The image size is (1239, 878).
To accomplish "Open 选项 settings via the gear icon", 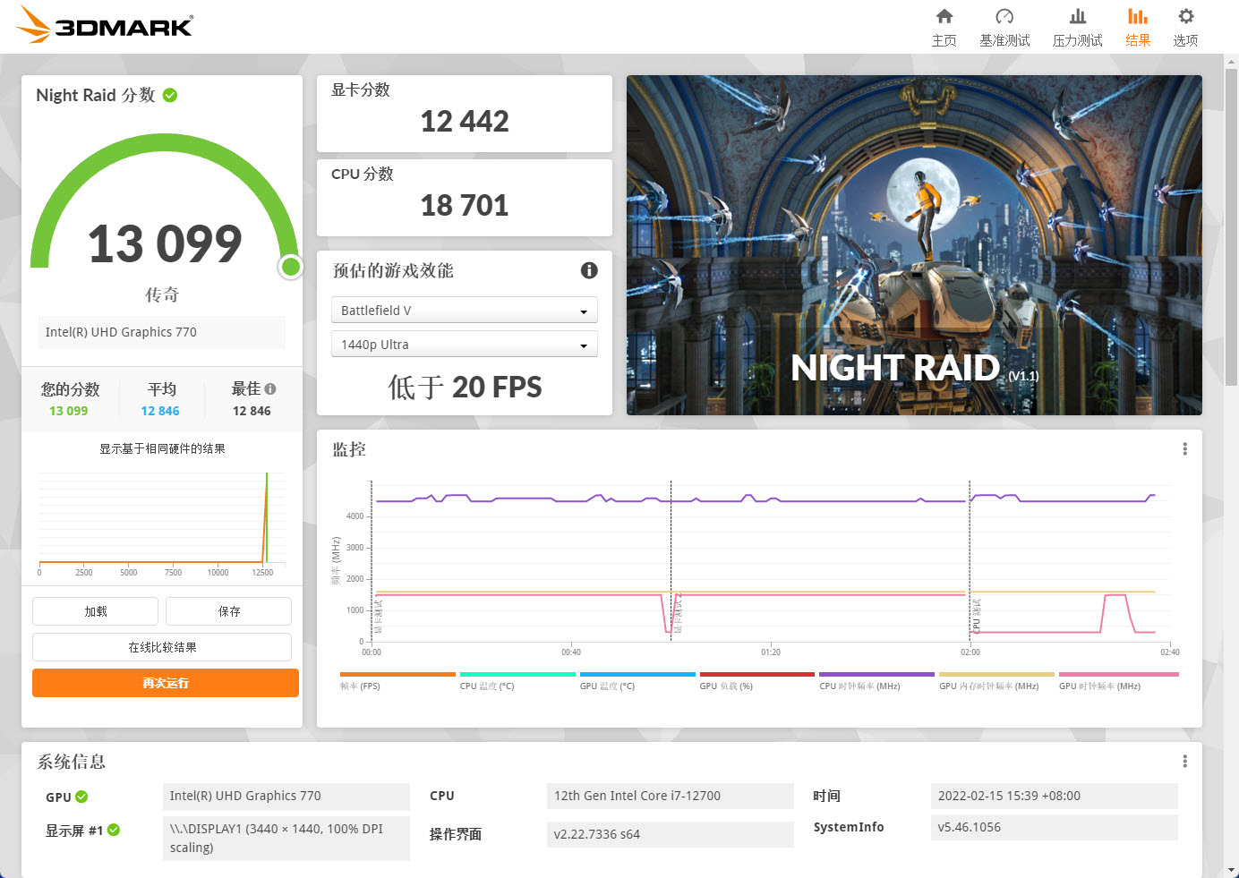I will pos(1185,27).
